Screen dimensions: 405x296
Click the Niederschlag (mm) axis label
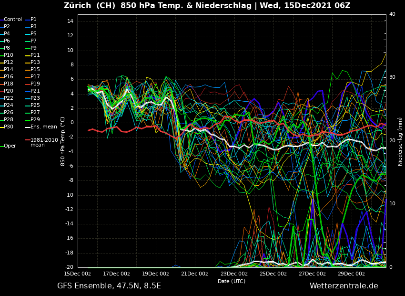400,141
